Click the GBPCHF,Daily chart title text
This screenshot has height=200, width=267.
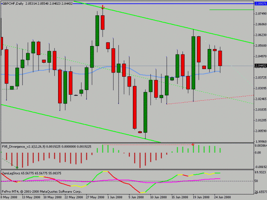coord(13,3)
